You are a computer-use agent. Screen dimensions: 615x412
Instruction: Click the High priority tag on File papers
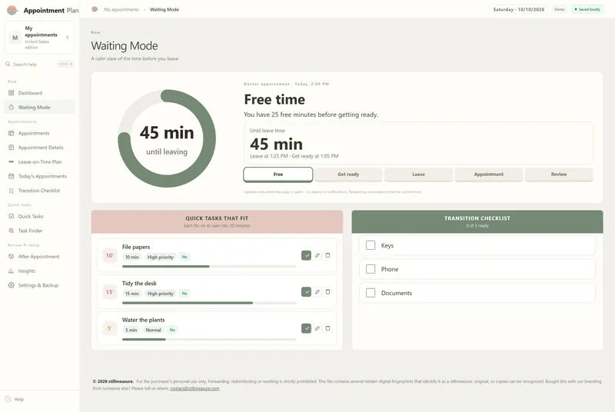click(x=161, y=257)
